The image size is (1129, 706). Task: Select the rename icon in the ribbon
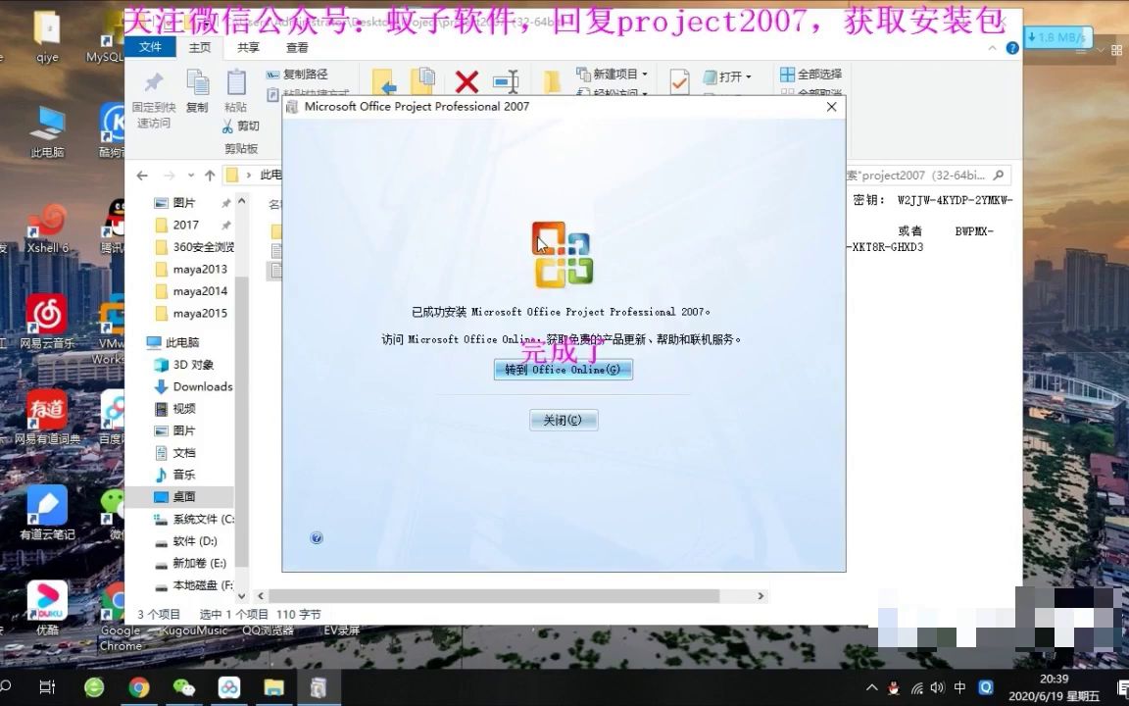pyautogui.click(x=508, y=82)
